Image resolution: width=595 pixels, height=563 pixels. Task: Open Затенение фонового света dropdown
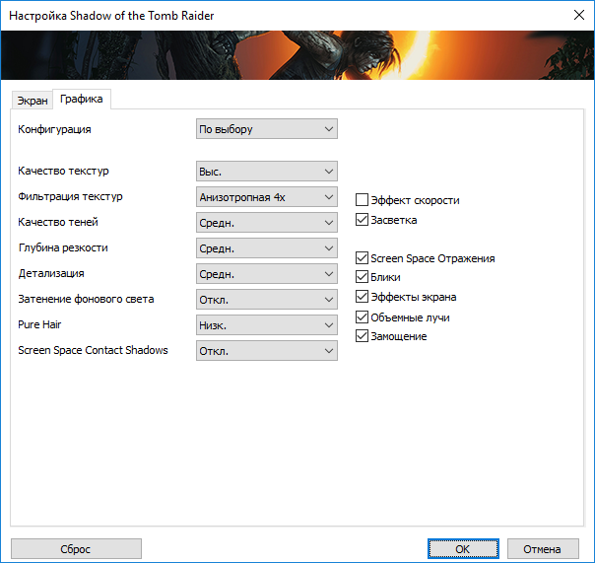coord(267,299)
